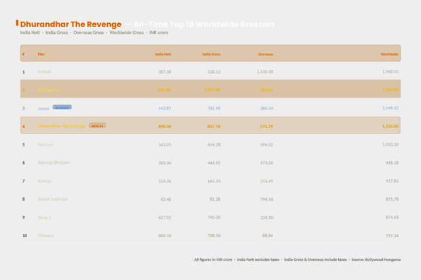Click Chhaava's worldwide value '797.34'
Viewport: 421px width, 280px height.
(x=392, y=235)
